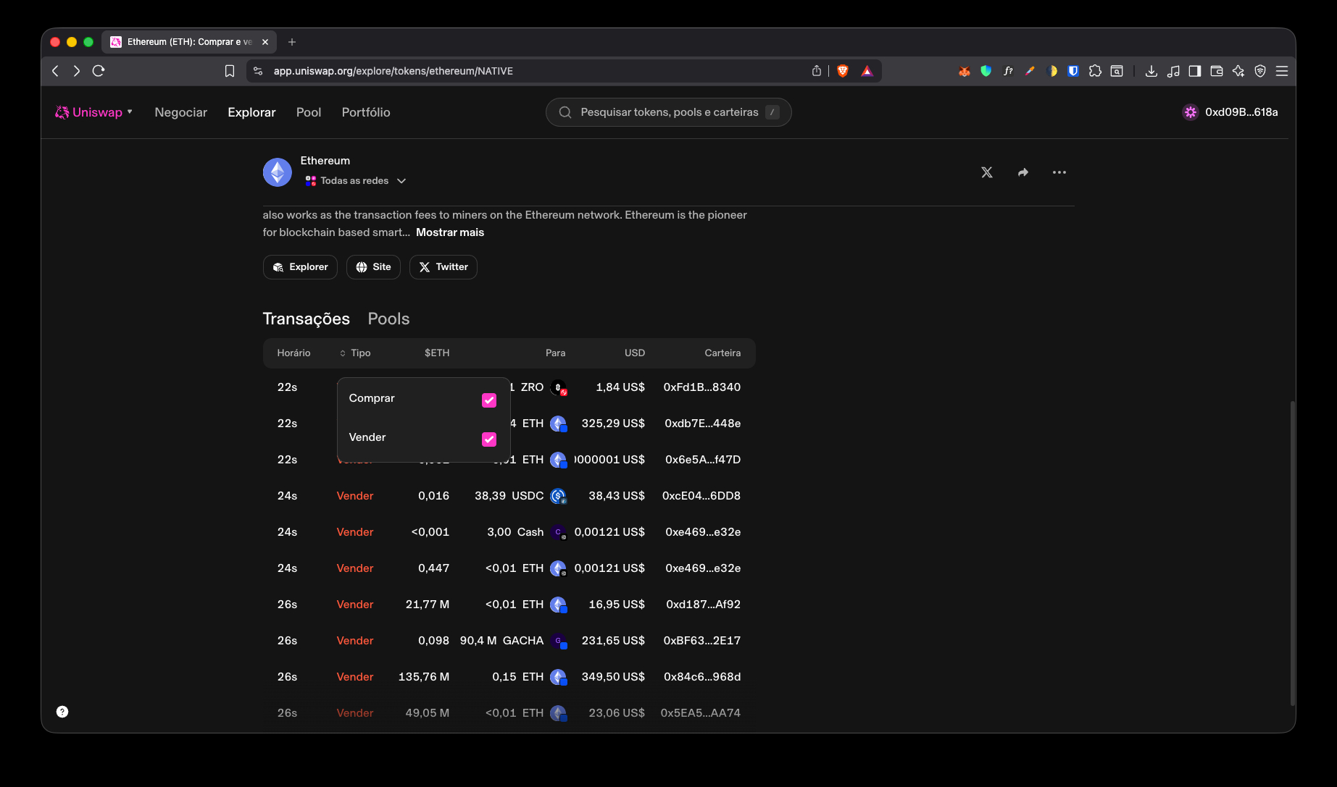Image resolution: width=1337 pixels, height=787 pixels.
Task: Open wallet 0xFd1B...8340
Action: coord(702,387)
